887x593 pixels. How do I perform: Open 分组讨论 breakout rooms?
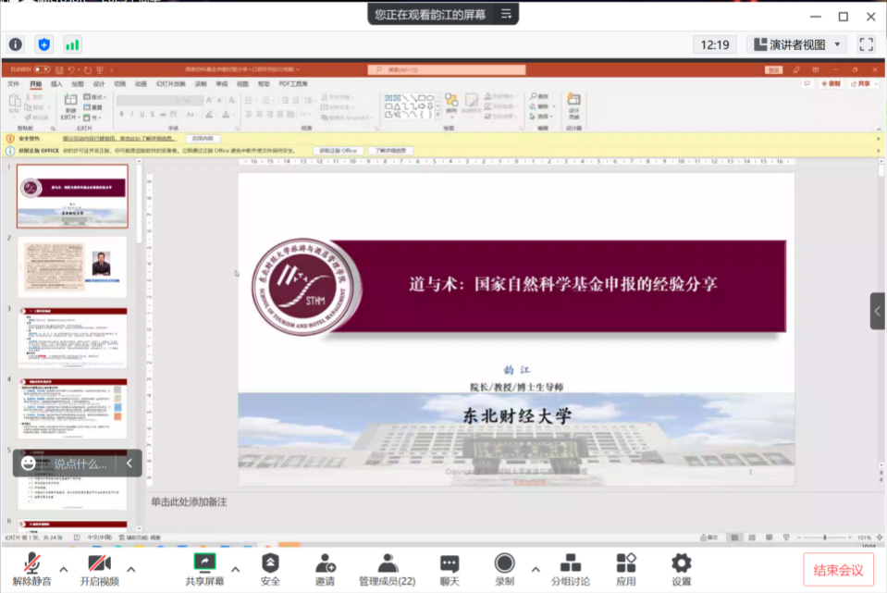(x=571, y=563)
